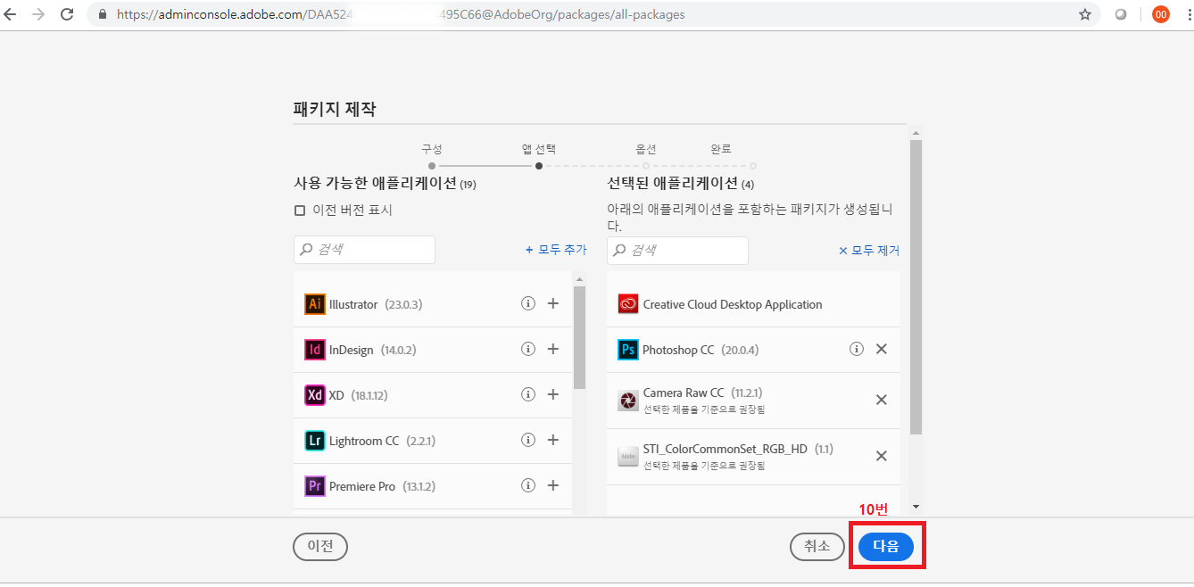Click the site lock icon in address bar
The height and width of the screenshot is (587, 1194).
101,14
